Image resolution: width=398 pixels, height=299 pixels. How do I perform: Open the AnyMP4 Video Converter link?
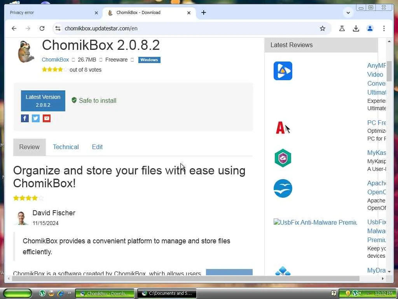[376, 79]
